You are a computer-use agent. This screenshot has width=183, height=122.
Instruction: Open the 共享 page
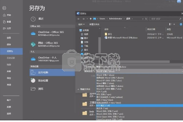tap(9, 71)
